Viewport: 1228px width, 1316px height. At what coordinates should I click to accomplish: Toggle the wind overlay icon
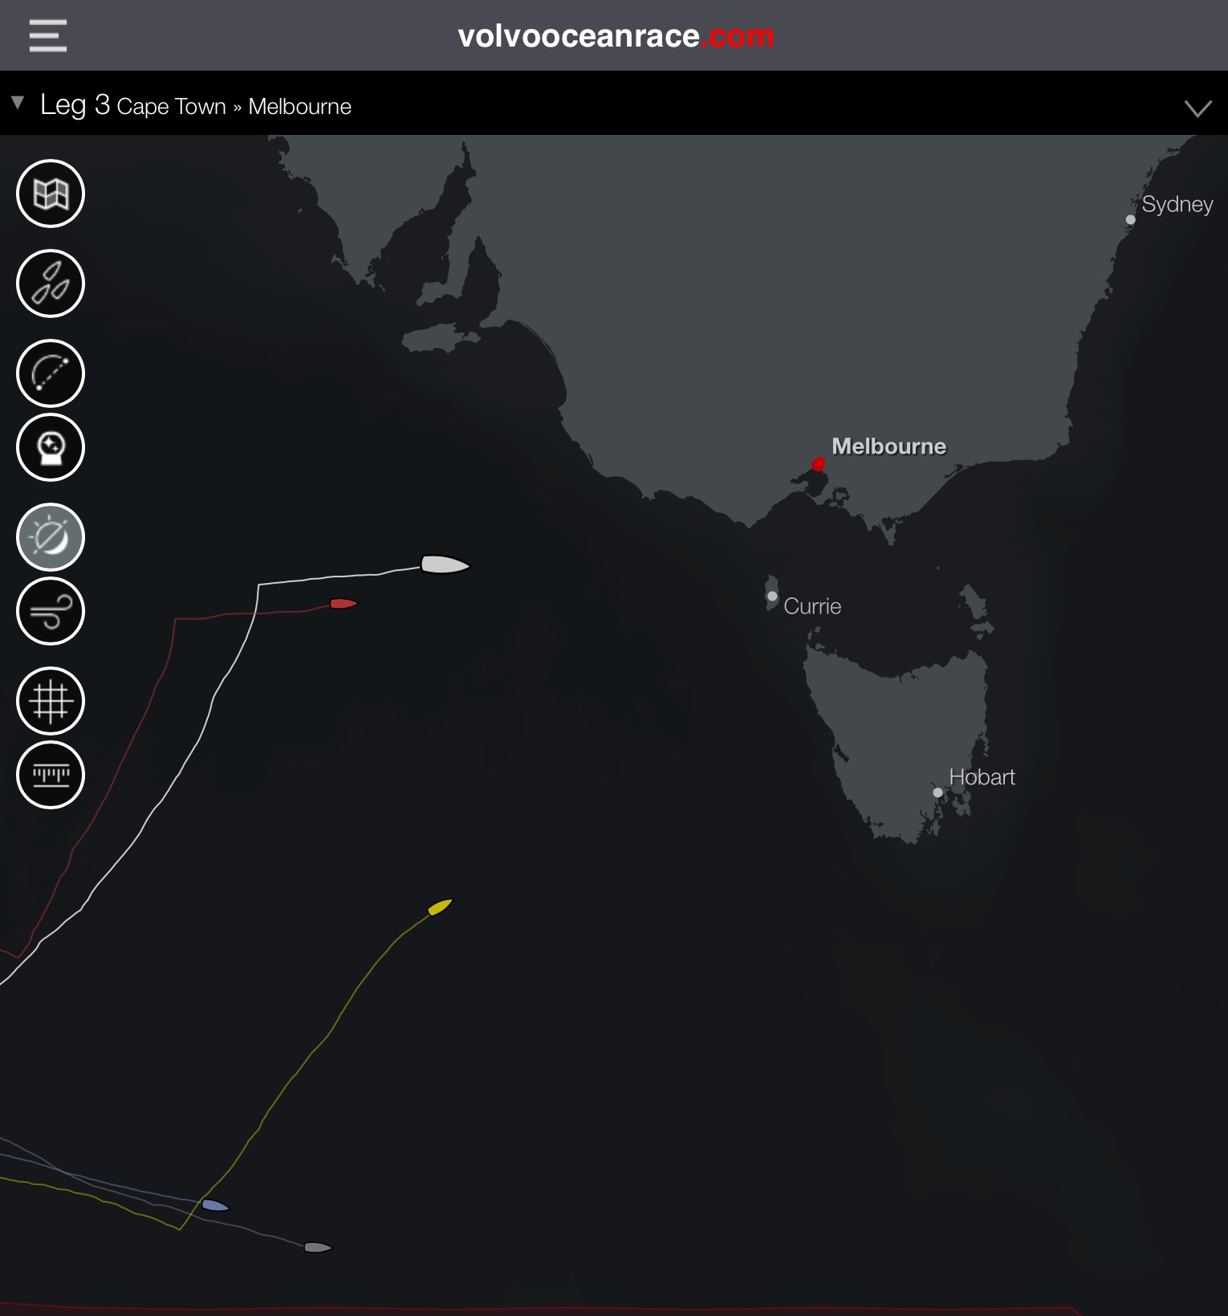tap(51, 611)
